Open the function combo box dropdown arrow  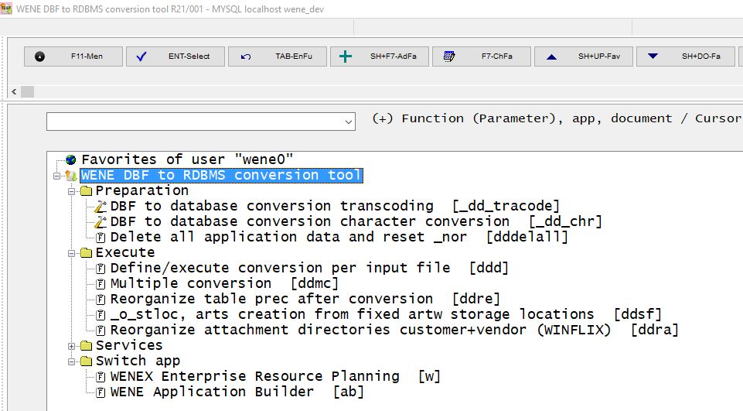349,122
